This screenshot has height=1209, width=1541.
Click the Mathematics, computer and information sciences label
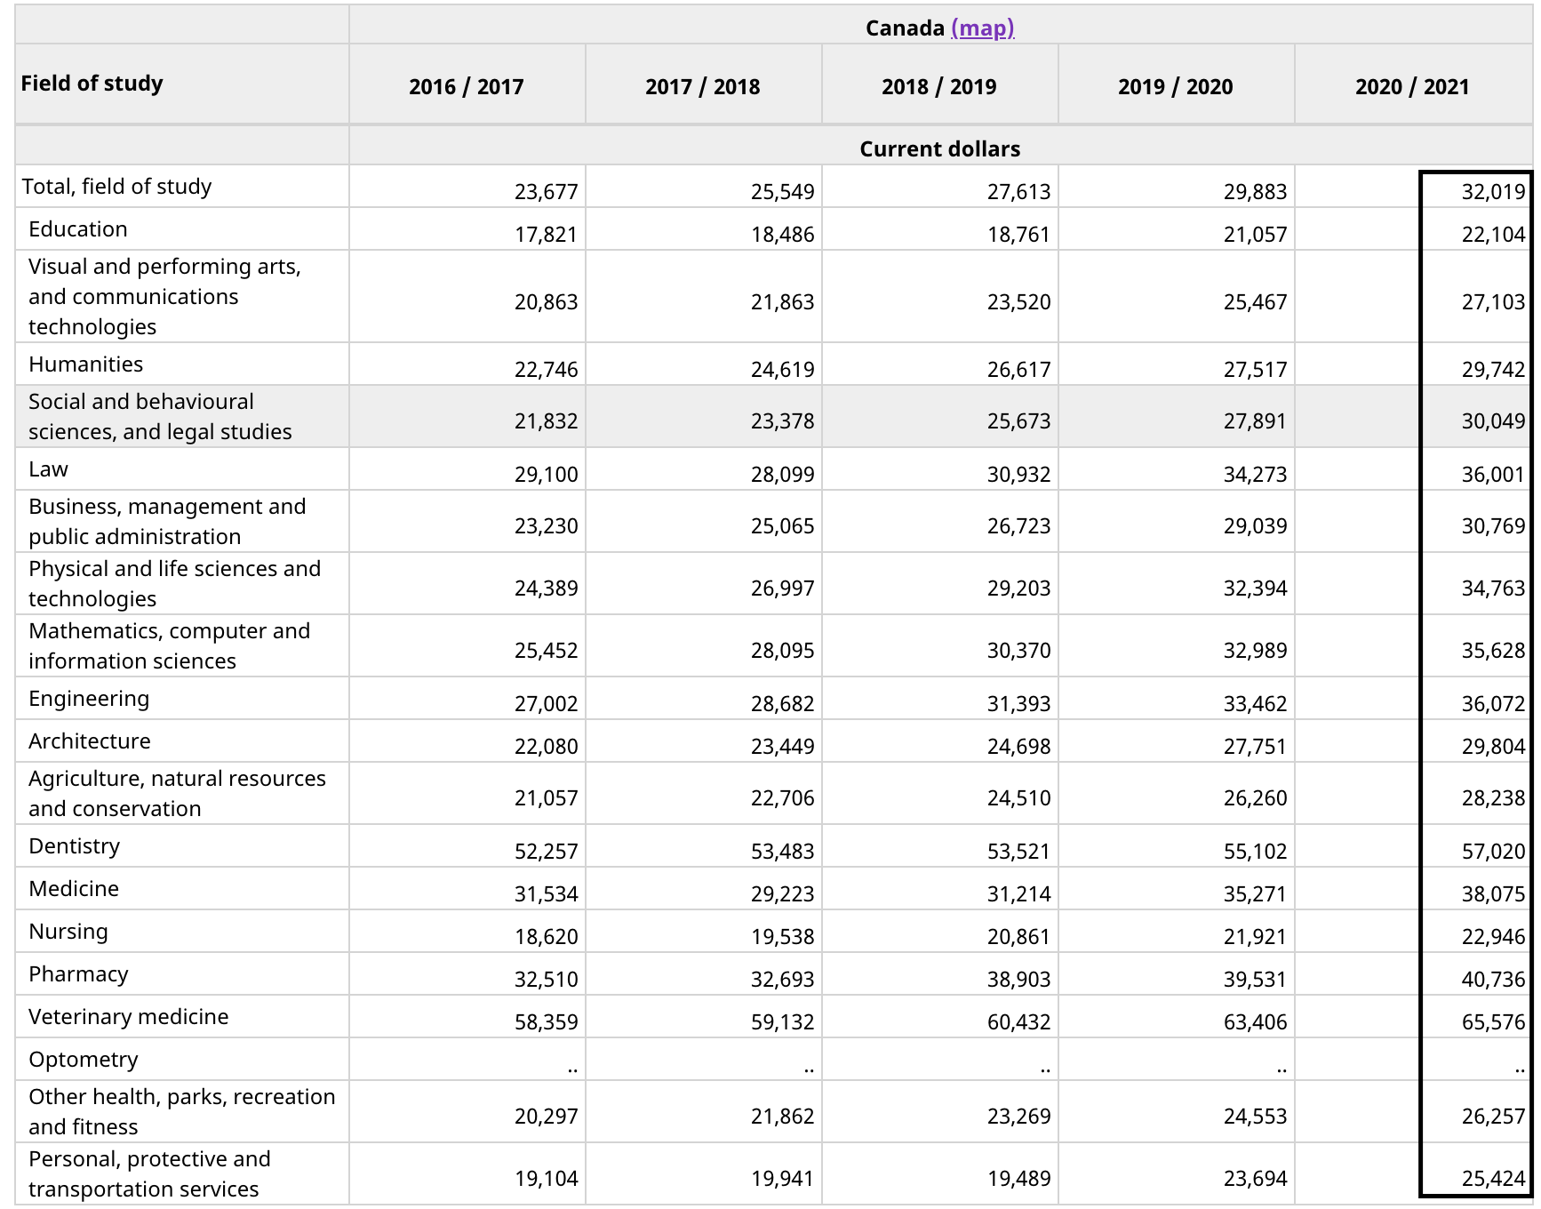pyautogui.click(x=169, y=645)
